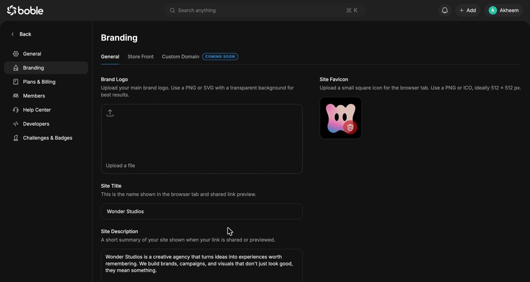Click the upload arrow icon

(x=110, y=113)
